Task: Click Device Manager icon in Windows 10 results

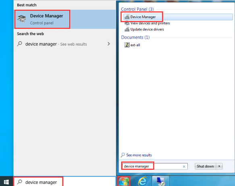Action: (x=22, y=19)
